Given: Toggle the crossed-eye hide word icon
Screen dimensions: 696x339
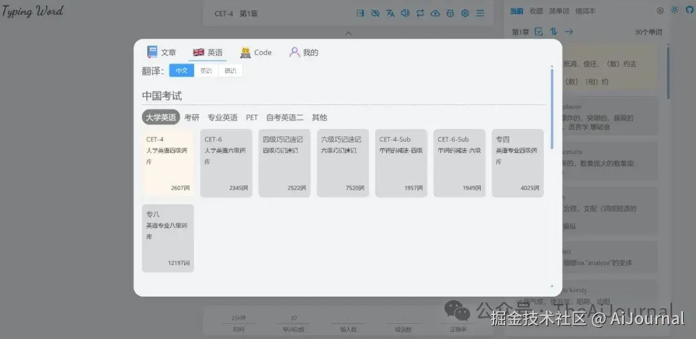Looking at the screenshot, I should pyautogui.click(x=375, y=14).
